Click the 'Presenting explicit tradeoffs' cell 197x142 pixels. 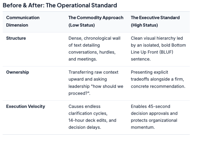[158, 79]
